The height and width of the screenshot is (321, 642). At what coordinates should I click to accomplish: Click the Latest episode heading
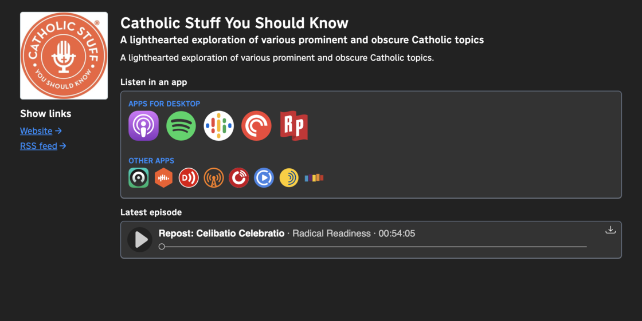151,212
